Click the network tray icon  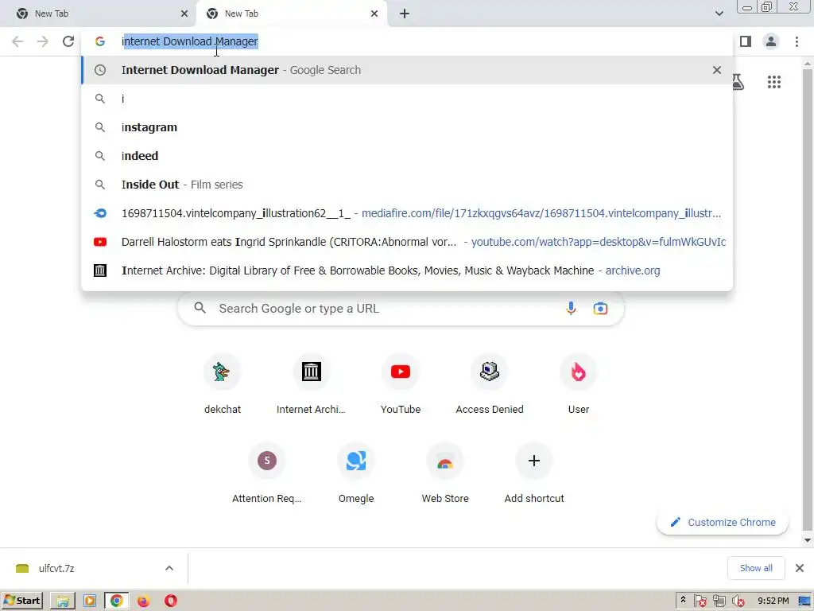click(x=719, y=601)
